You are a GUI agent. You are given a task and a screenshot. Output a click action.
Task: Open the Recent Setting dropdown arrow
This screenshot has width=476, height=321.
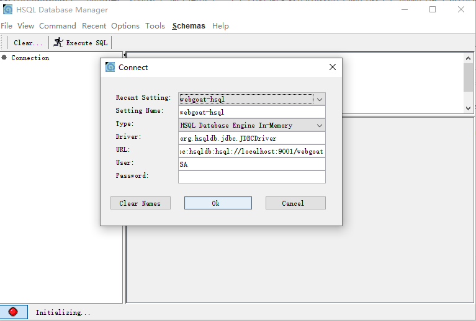click(x=320, y=99)
